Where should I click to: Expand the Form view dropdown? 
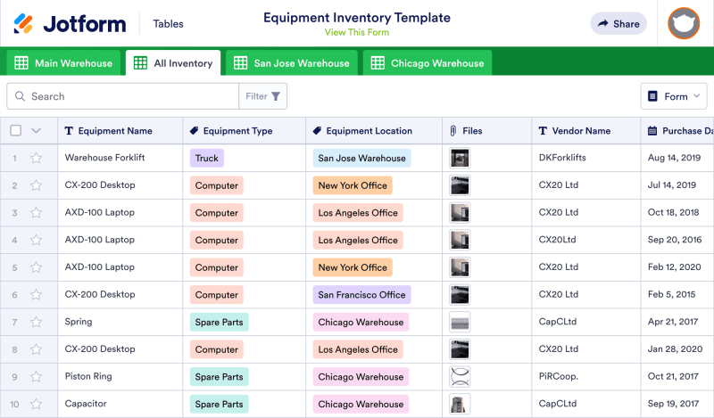tap(674, 96)
